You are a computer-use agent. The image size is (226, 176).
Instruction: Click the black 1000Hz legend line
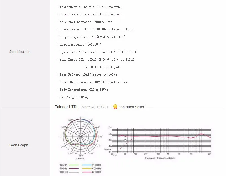pyautogui.click(x=74, y=172)
